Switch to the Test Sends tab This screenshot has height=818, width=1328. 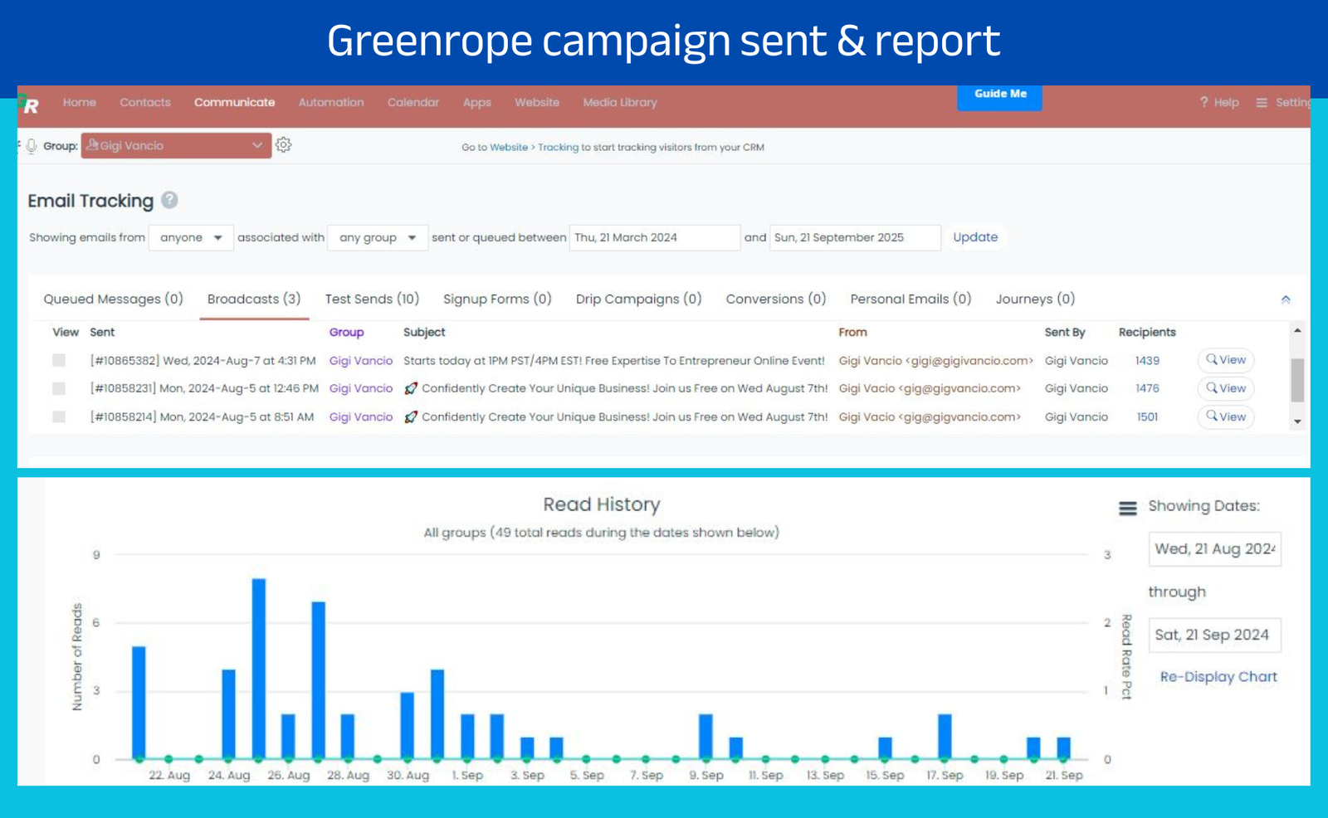[372, 299]
